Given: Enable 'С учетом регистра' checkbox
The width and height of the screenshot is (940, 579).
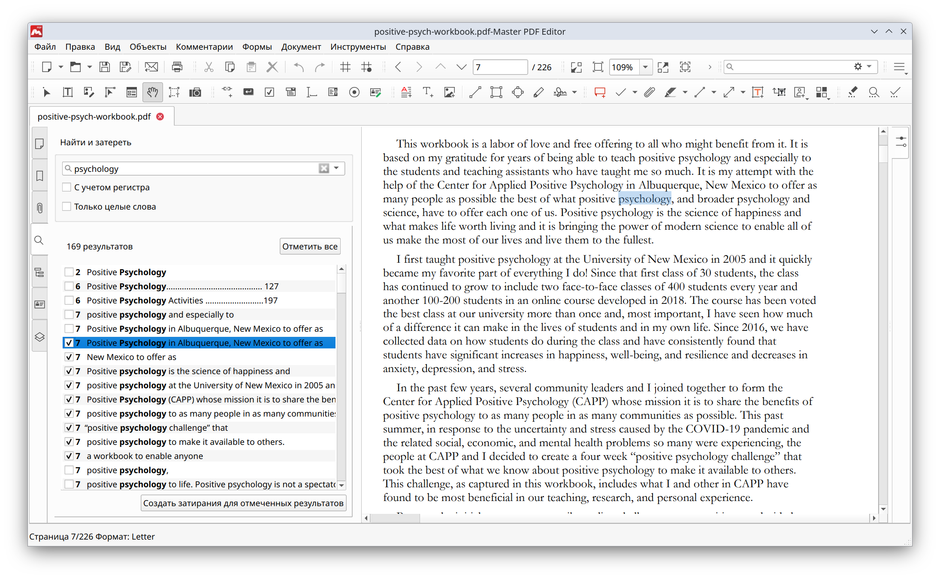Looking at the screenshot, I should pyautogui.click(x=66, y=187).
